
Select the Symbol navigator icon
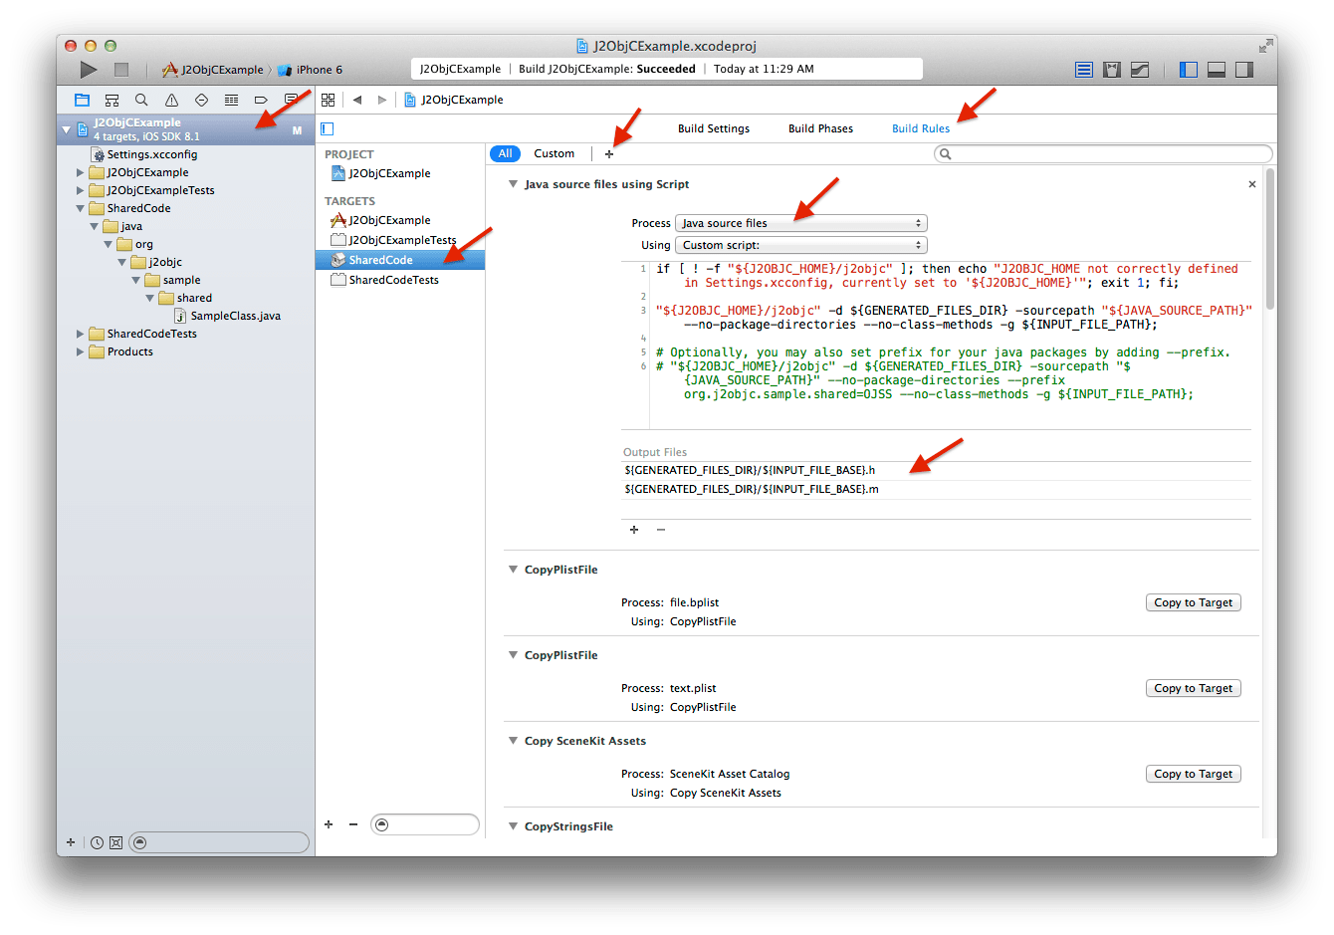[111, 100]
